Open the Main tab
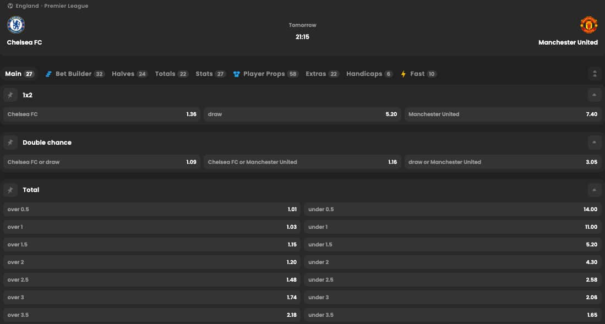Screen dimensions: 605x324 pos(20,74)
